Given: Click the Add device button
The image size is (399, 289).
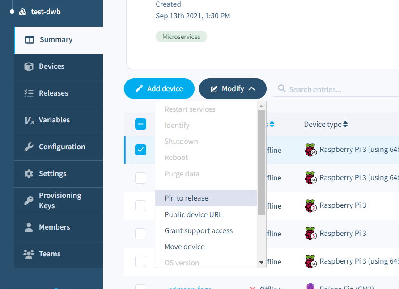Looking at the screenshot, I should pos(159,88).
